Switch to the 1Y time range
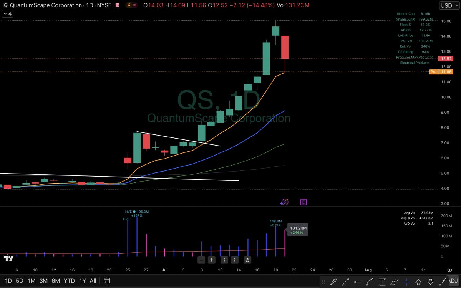 tap(82, 281)
